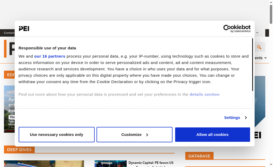273x167 pixels.
Task: Accept with Allow all cookies button
Action: tap(212, 135)
